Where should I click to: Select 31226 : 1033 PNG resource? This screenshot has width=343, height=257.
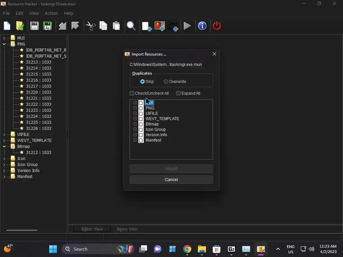point(39,128)
